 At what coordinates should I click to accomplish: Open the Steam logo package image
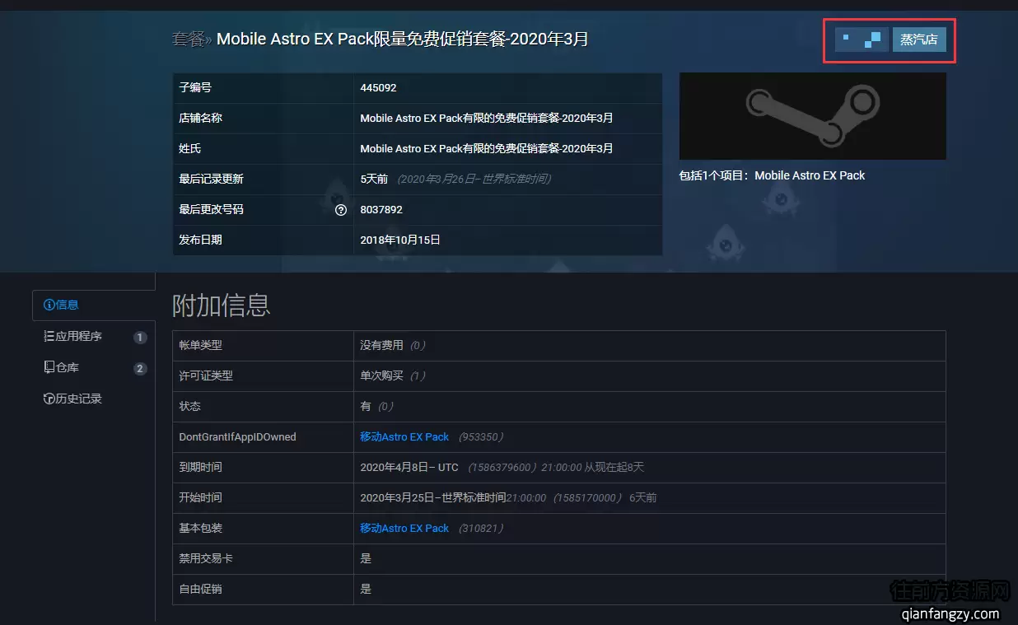(x=812, y=116)
